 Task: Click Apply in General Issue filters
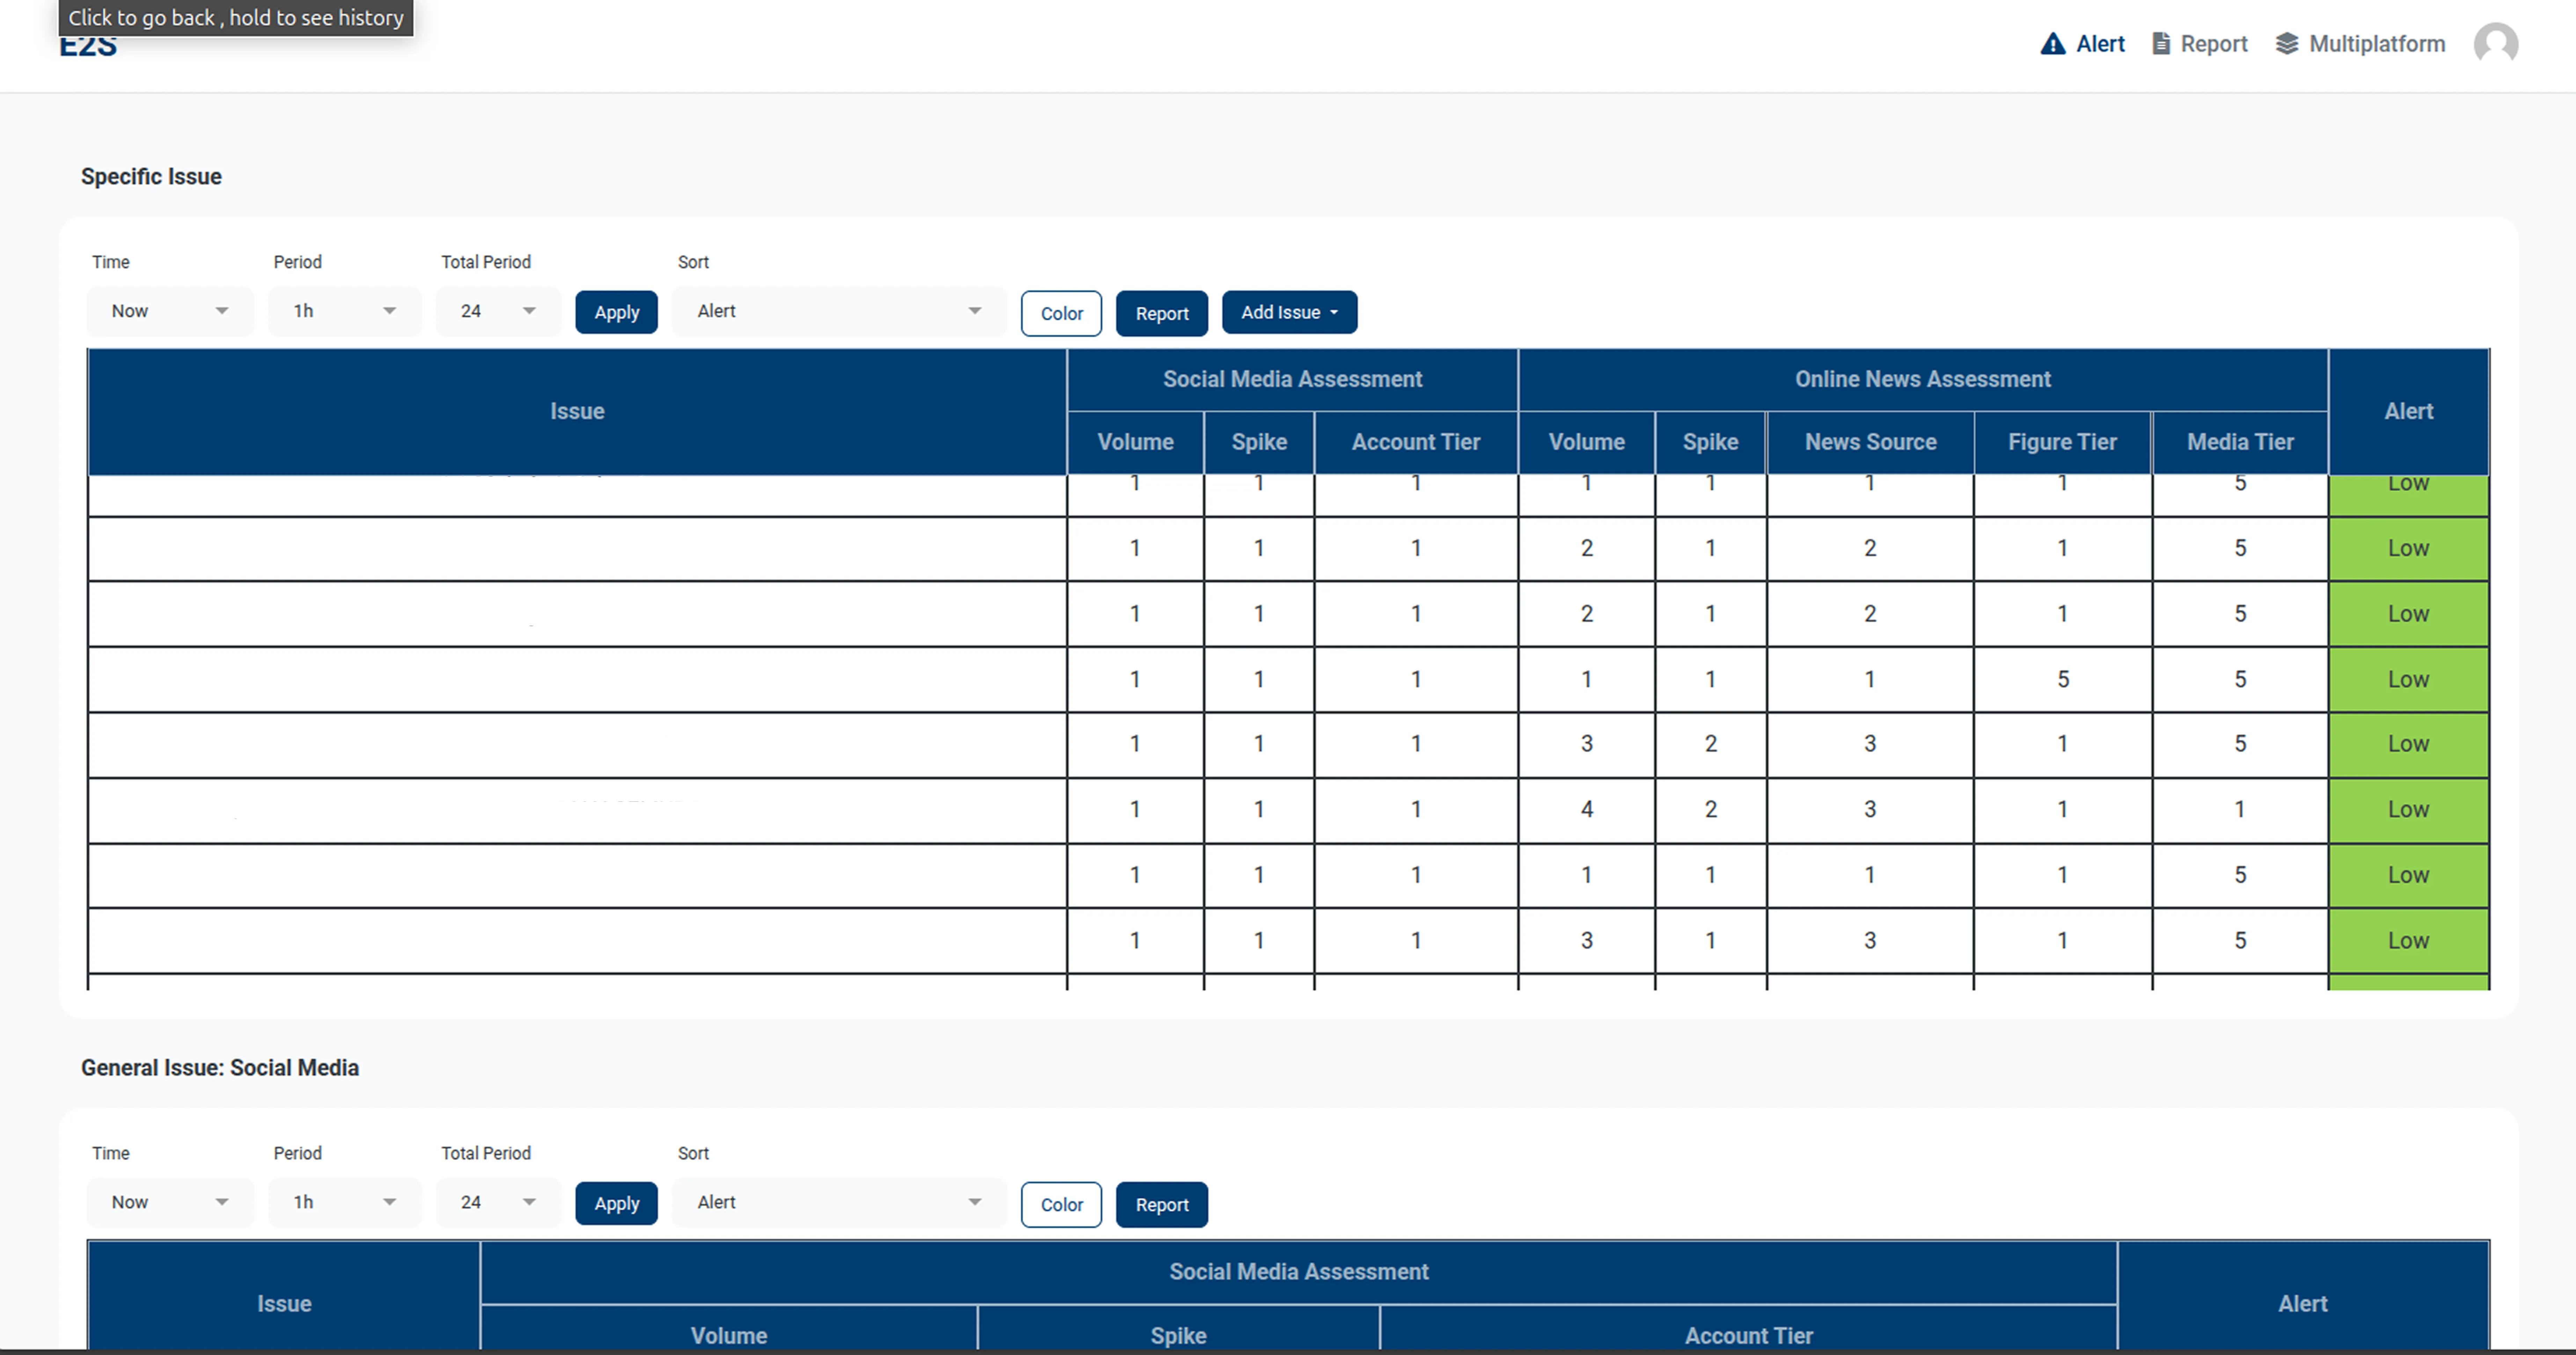pos(616,1204)
